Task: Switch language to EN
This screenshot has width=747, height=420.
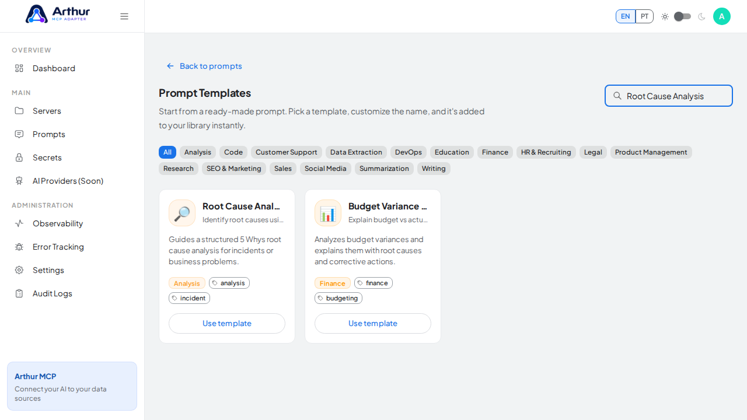Action: click(x=626, y=16)
